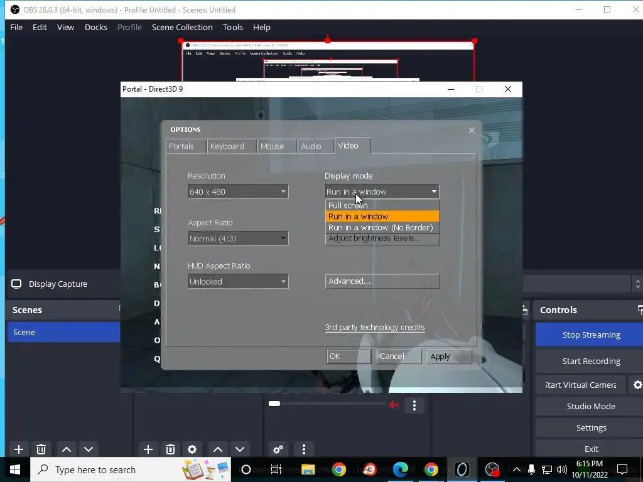643x482 pixels.
Task: Open Scene Collection menu
Action: coord(182,28)
